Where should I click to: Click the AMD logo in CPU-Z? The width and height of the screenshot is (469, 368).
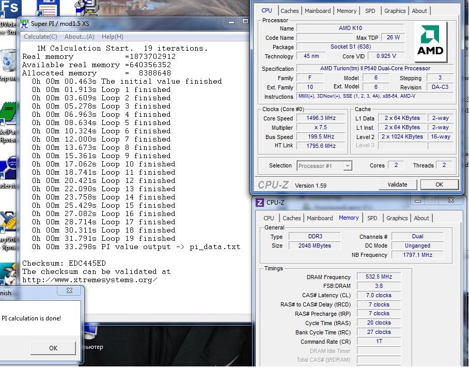[430, 41]
